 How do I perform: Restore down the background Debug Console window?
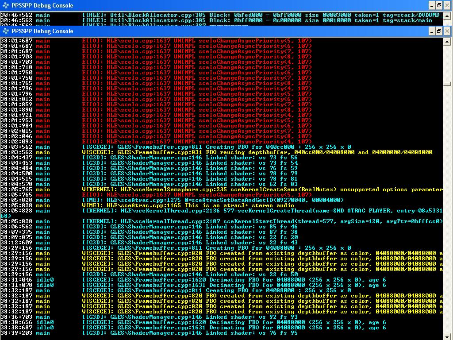click(439, 5)
